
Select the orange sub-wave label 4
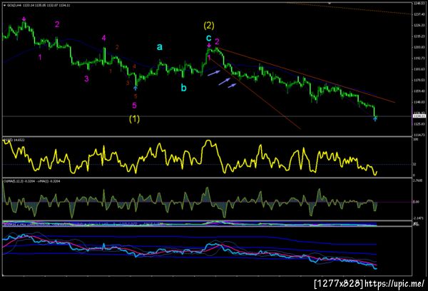point(134,66)
